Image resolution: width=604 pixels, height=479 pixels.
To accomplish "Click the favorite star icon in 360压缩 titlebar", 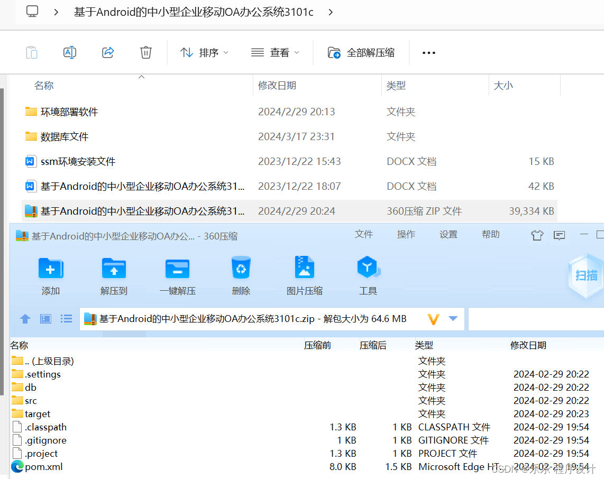I will 537,235.
